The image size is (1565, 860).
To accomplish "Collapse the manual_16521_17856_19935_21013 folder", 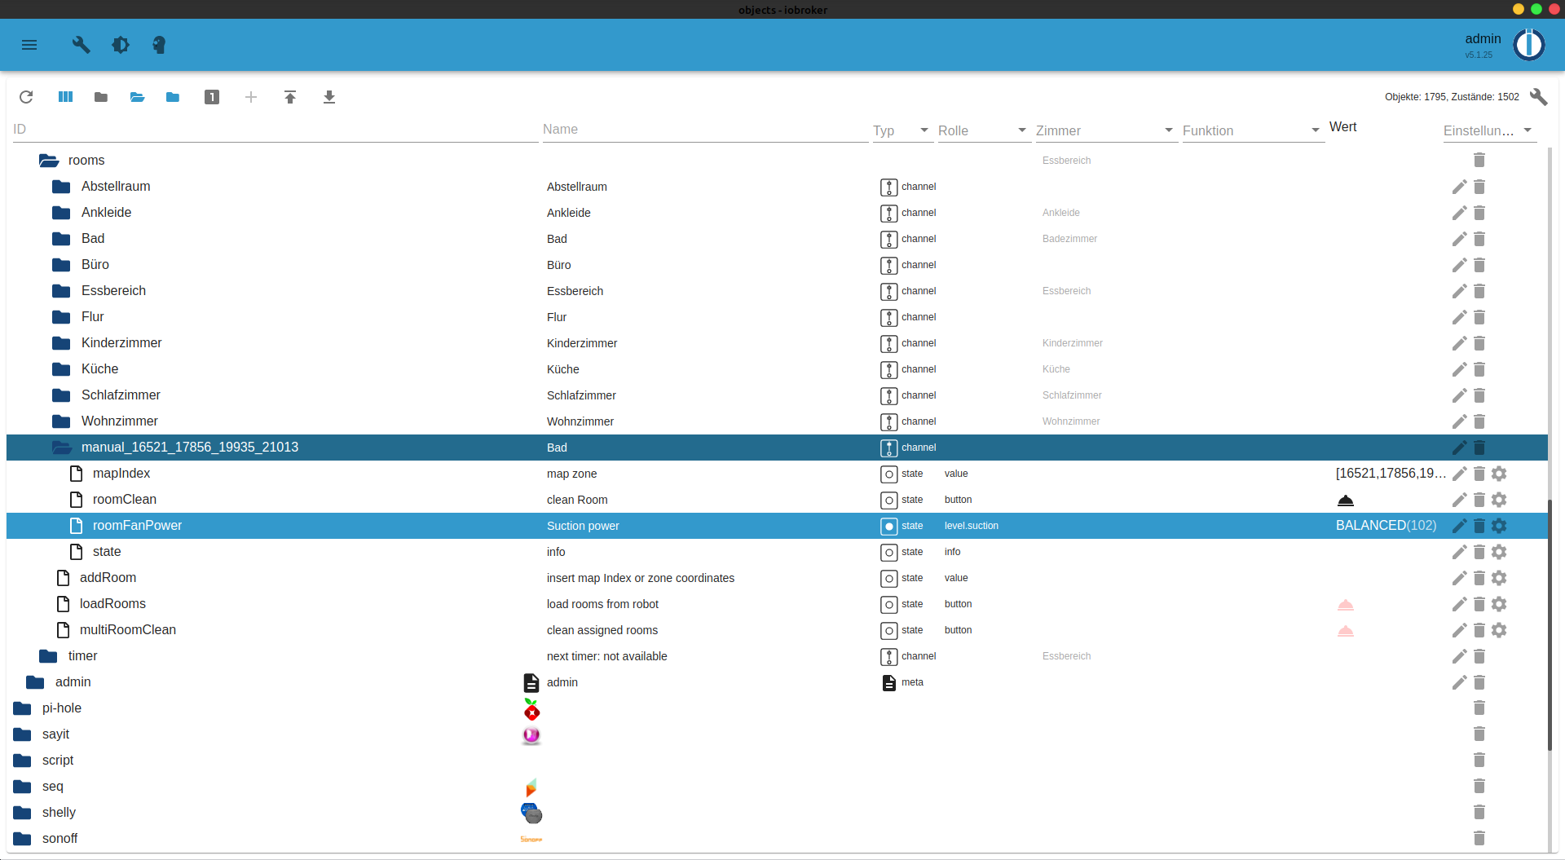I will click(x=62, y=448).
